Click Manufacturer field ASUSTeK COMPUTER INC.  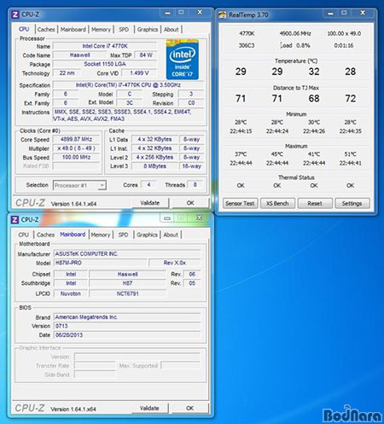tap(127, 253)
